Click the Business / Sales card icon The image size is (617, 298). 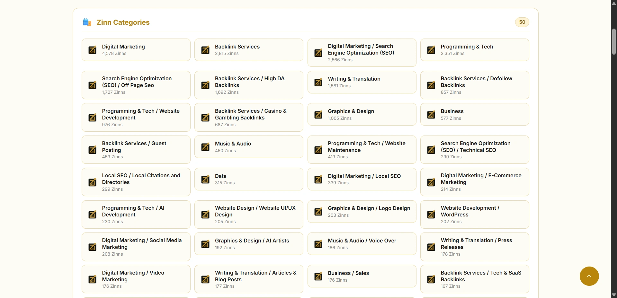318,276
